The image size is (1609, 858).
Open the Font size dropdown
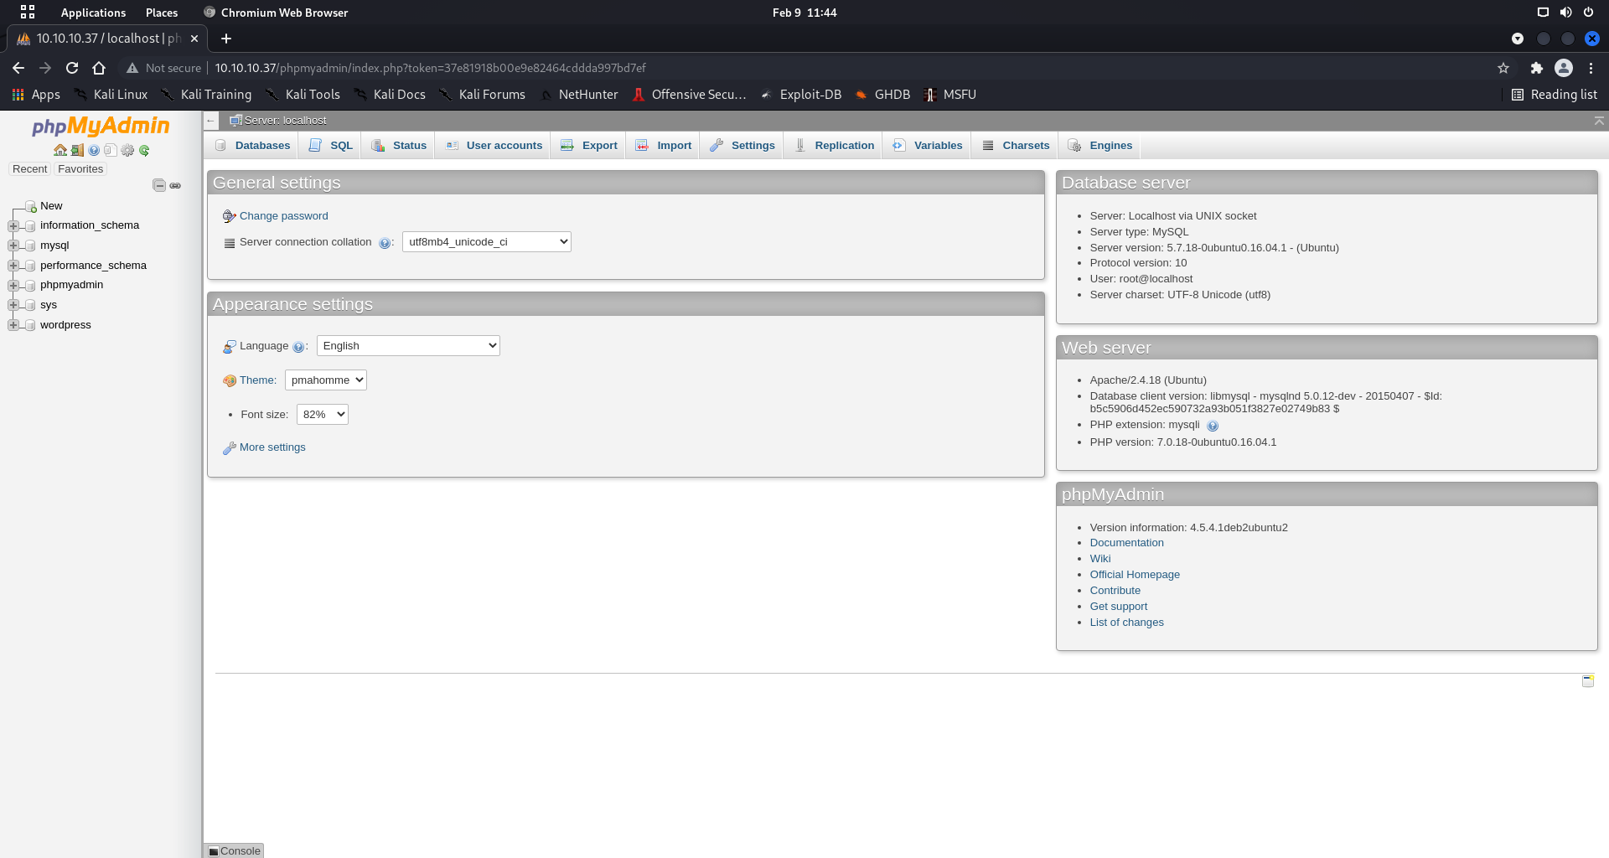322,415
